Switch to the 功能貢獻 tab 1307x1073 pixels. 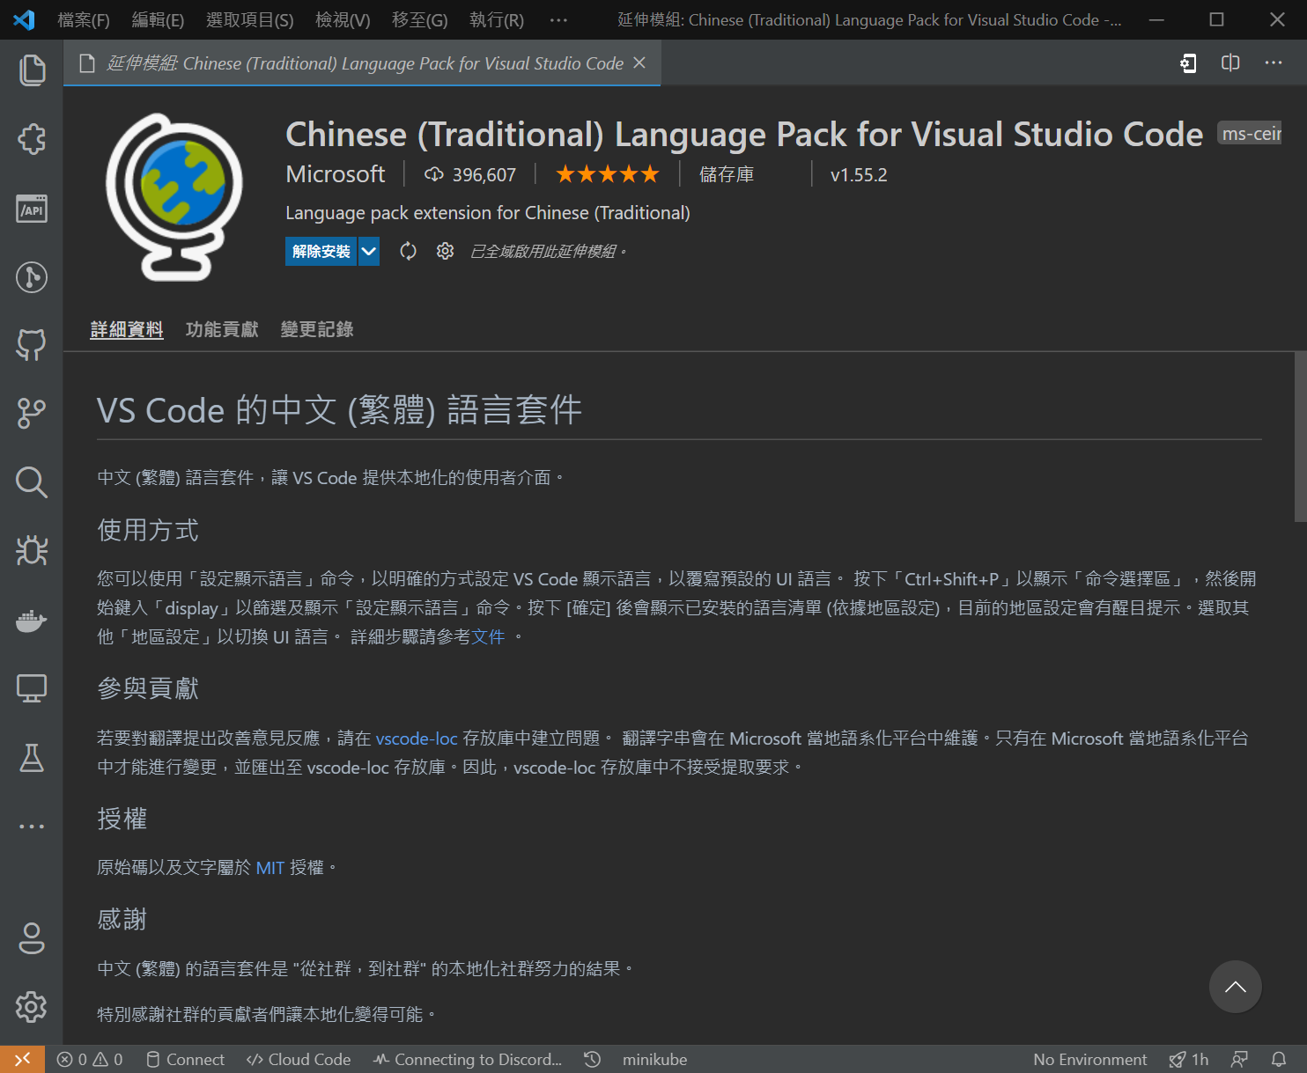[222, 329]
